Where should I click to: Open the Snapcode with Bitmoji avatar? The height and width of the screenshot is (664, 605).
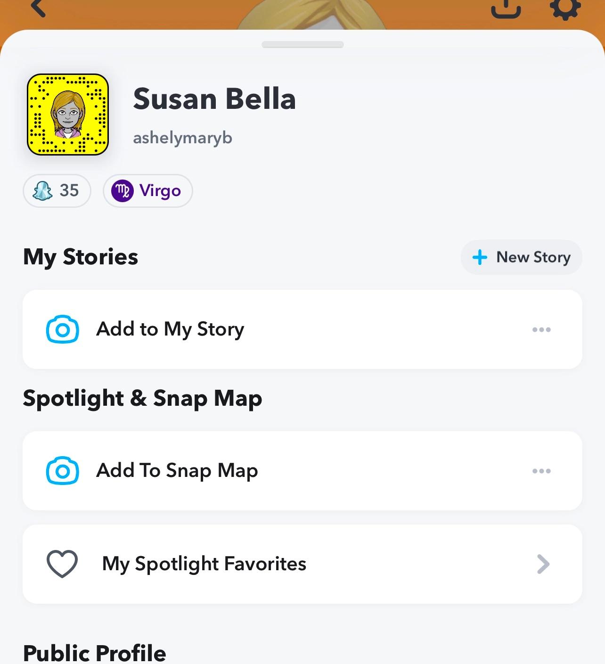pyautogui.click(x=68, y=115)
